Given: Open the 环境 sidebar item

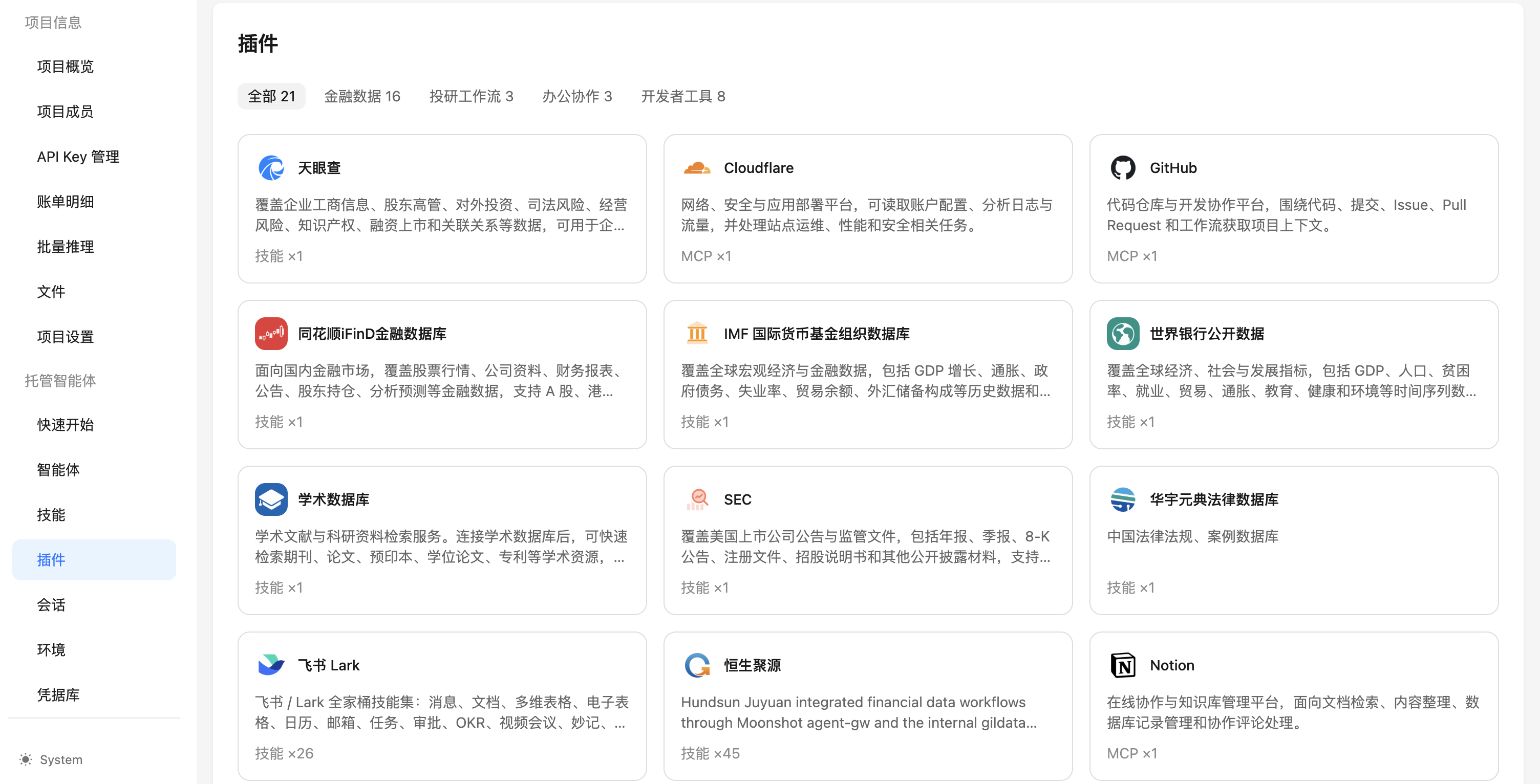Looking at the screenshot, I should 94,650.
